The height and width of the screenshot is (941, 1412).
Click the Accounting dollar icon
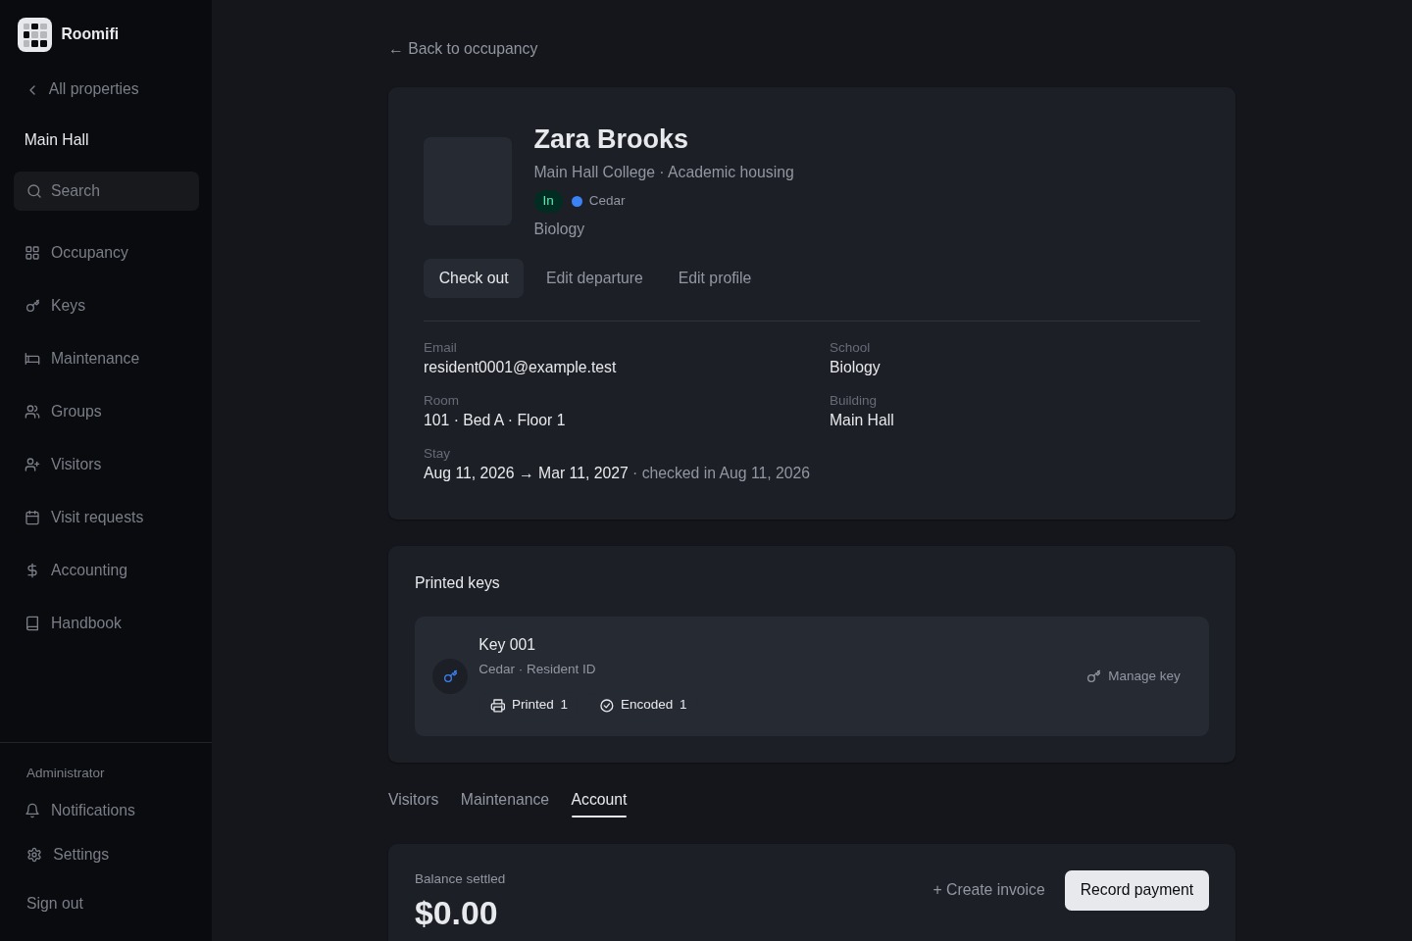(x=32, y=570)
